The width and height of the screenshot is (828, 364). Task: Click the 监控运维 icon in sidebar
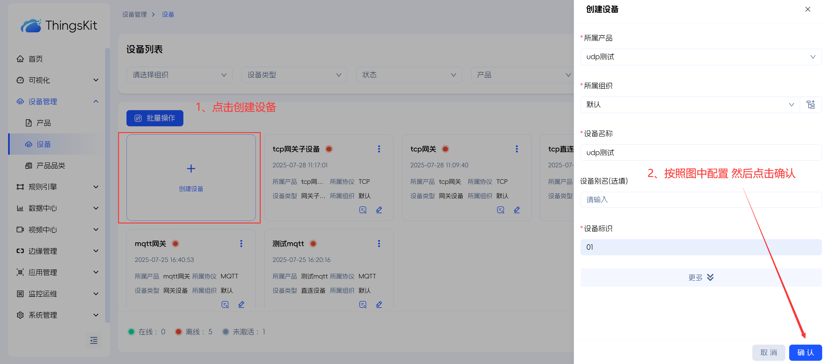point(20,294)
